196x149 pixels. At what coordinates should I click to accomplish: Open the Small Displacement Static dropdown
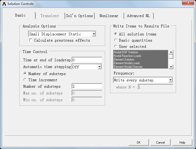pos(94,34)
